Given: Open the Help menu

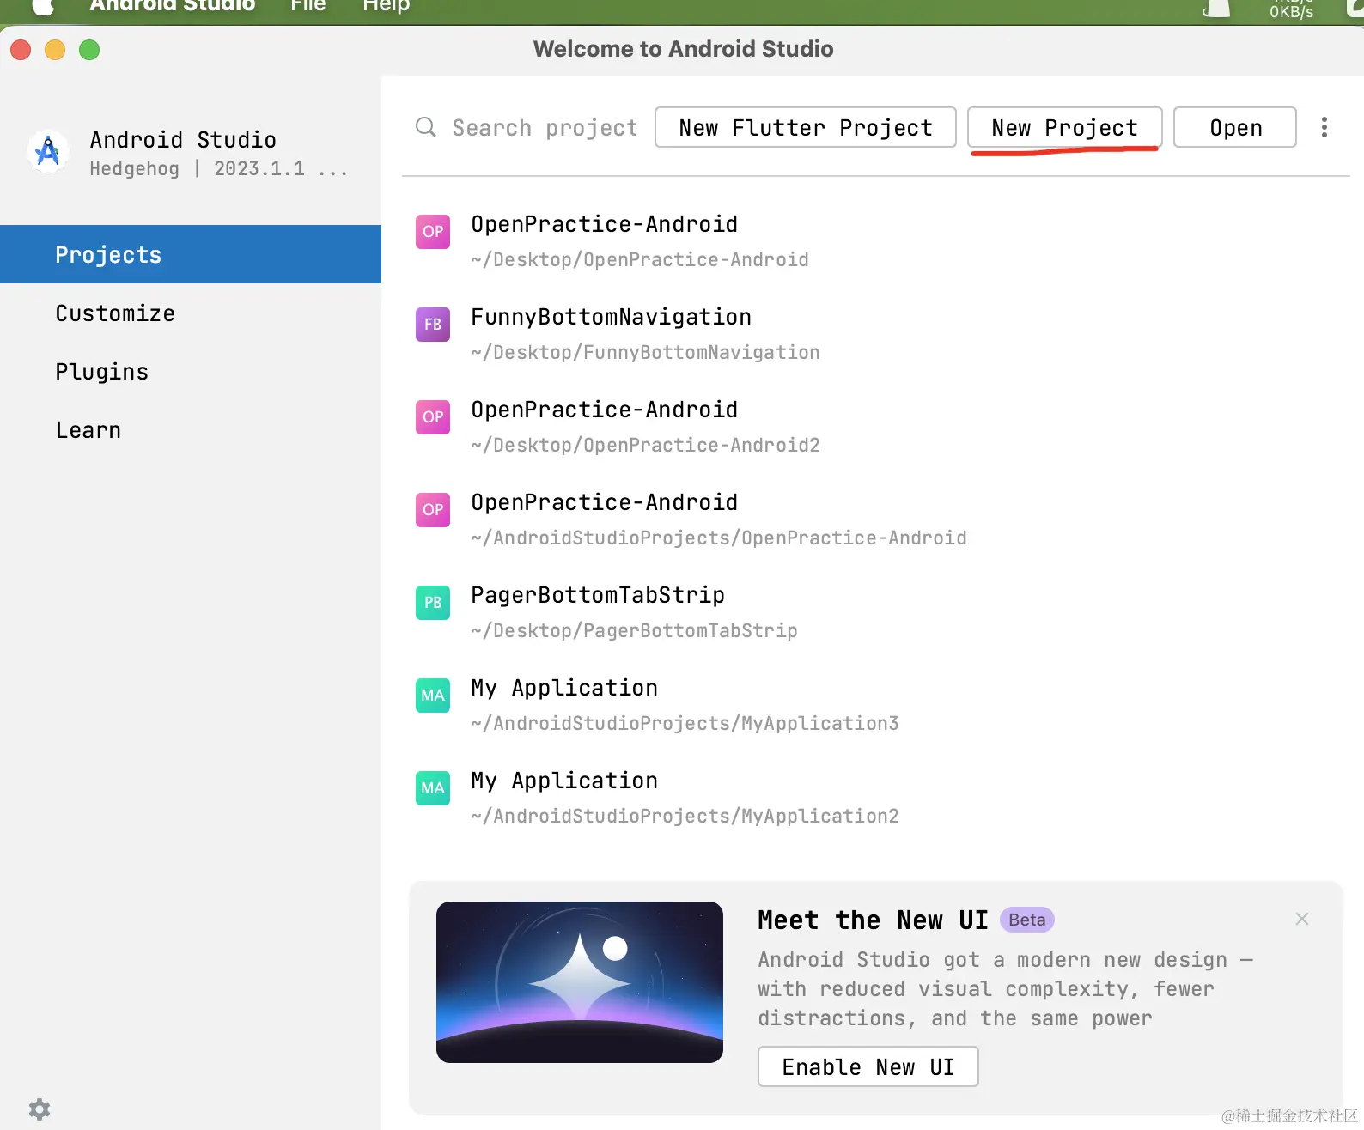Looking at the screenshot, I should [x=387, y=6].
